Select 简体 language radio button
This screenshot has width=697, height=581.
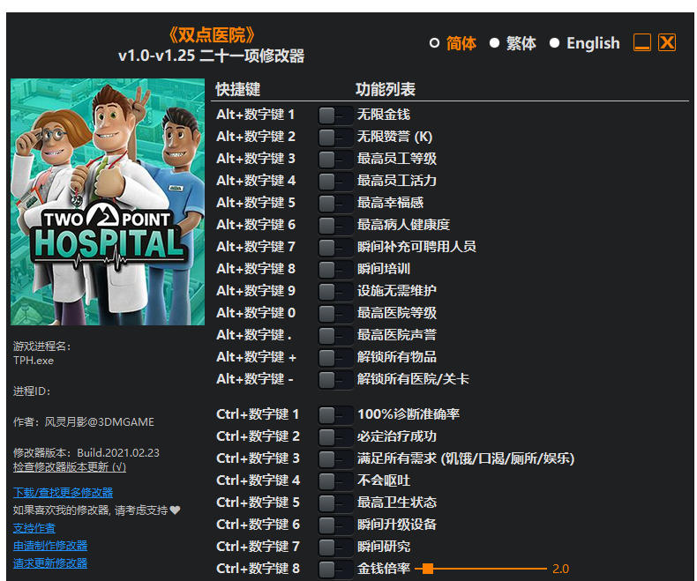[434, 43]
